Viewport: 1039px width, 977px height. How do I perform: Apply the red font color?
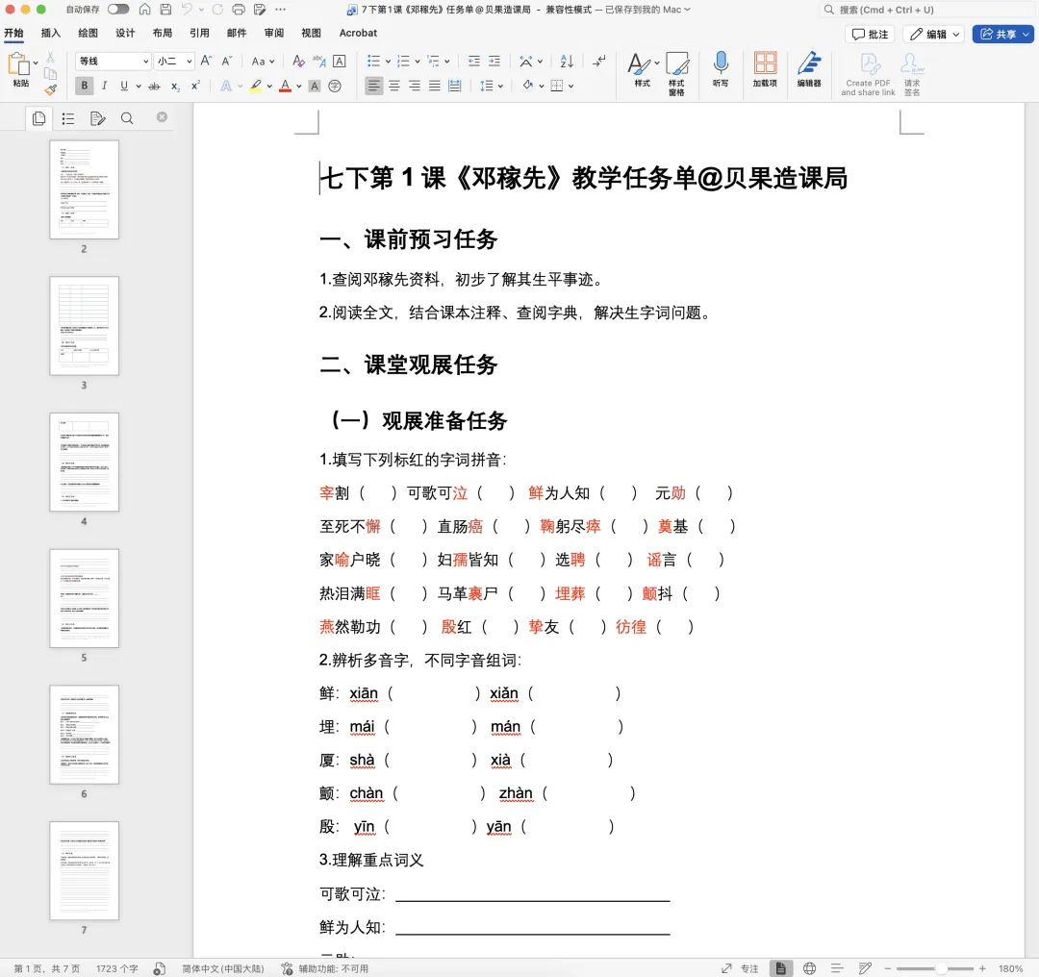tap(285, 86)
